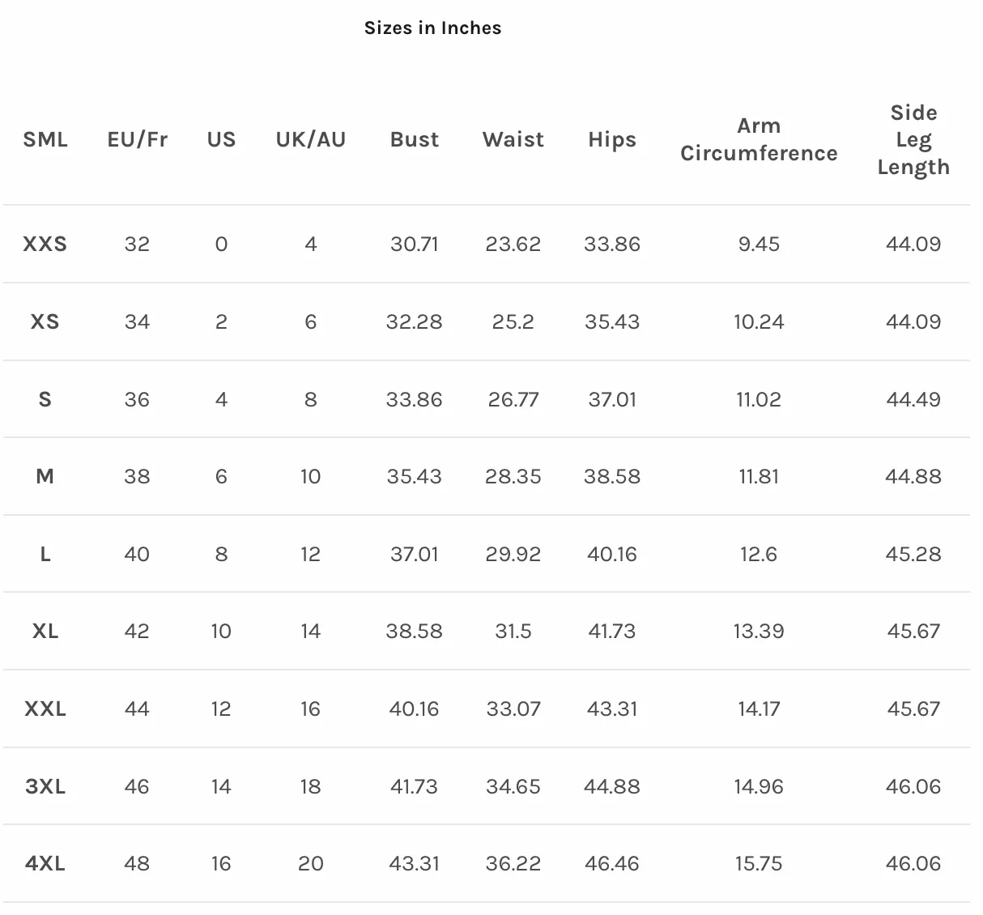Click the EU/Fr column header
The height and width of the screenshot is (915, 983).
[x=137, y=139]
